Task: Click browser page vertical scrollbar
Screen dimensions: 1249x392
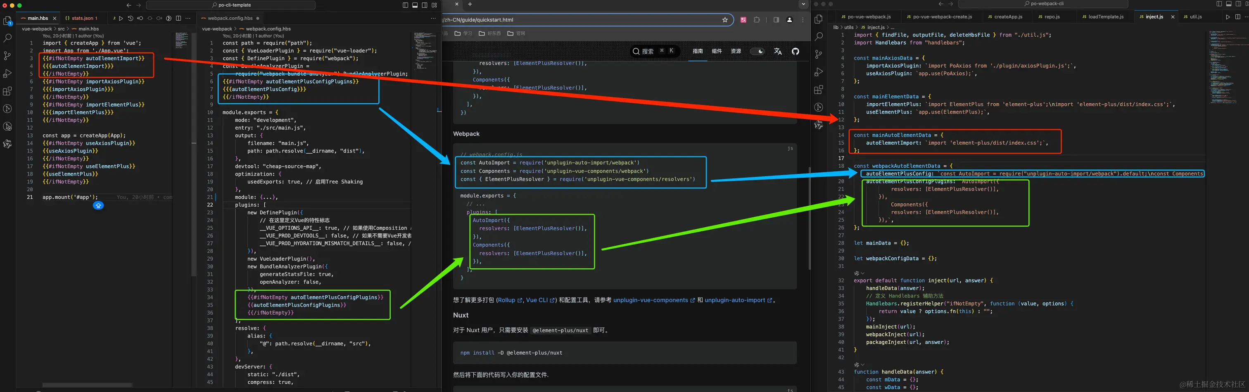Action: point(809,219)
